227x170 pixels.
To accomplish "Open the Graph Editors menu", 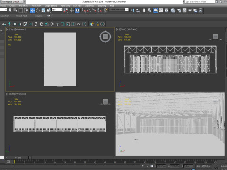I will (x=51, y=6).
